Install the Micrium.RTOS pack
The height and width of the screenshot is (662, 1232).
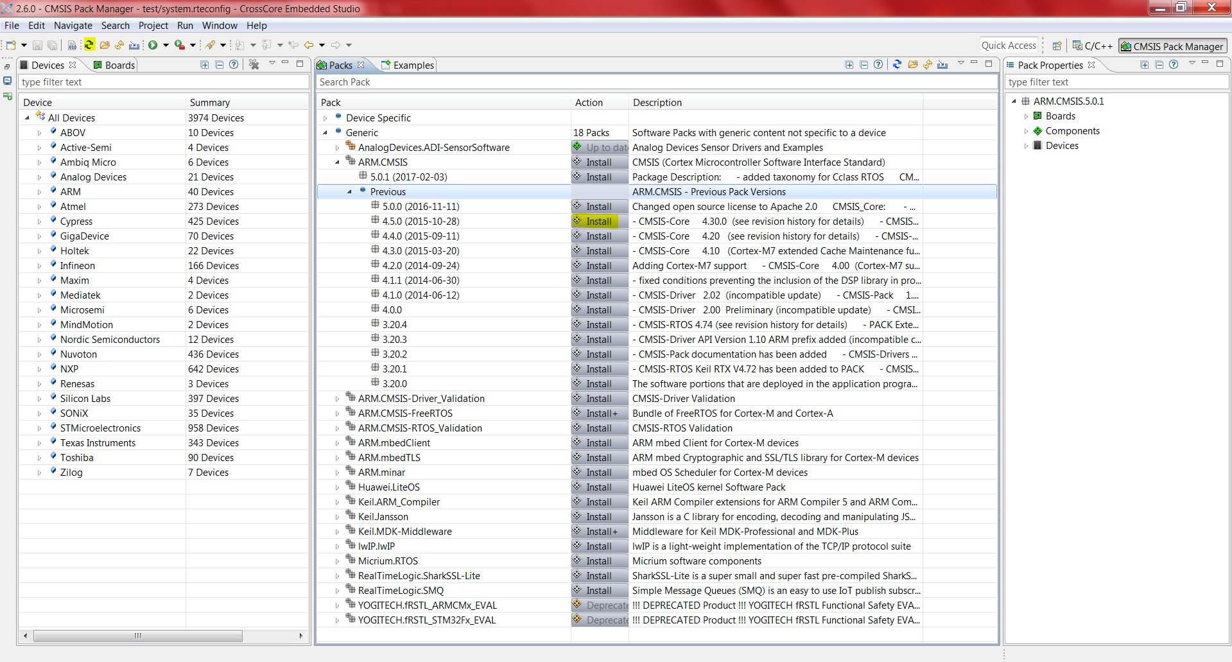[600, 561]
